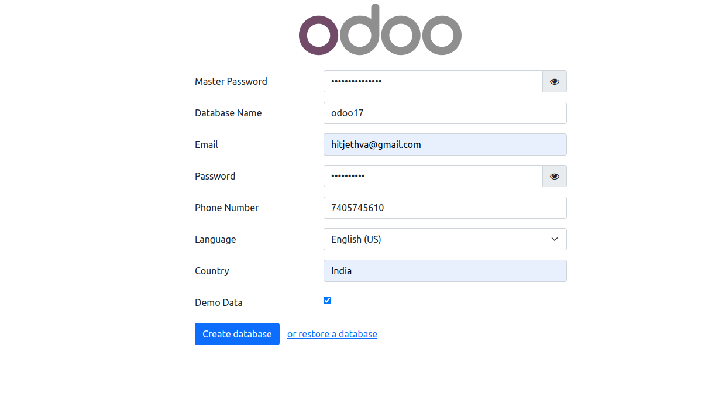This screenshot has width=712, height=403.
Task: Click the Database Name field containing odoo17
Action: [445, 113]
